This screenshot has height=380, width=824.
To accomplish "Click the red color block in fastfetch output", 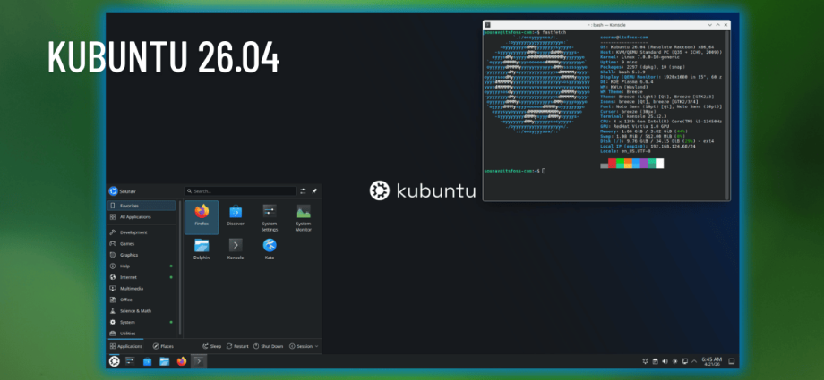I will (x=612, y=164).
